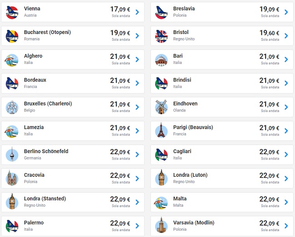Click the 21,09 € price for Lamezia
The width and height of the screenshot is (295, 237).
120,128
